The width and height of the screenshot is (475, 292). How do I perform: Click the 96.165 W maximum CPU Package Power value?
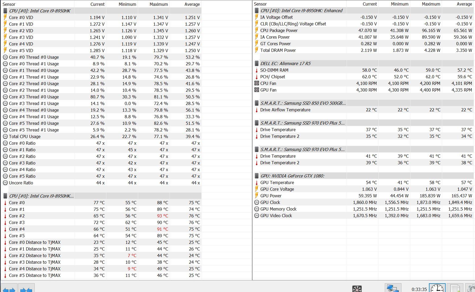[x=431, y=30]
